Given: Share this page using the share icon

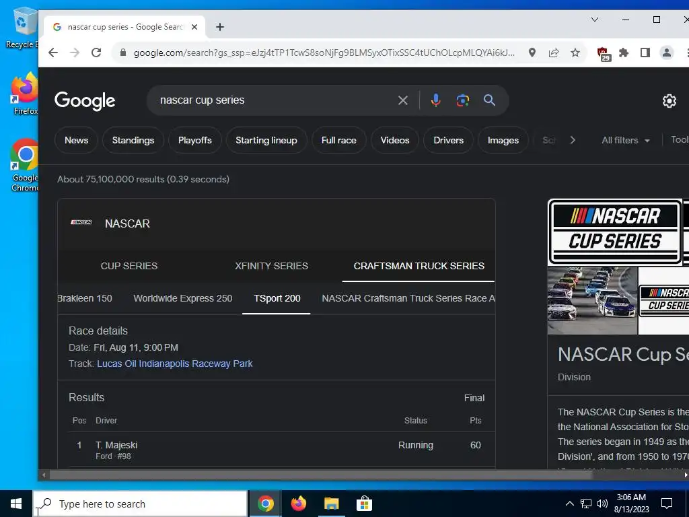Looking at the screenshot, I should (x=554, y=53).
